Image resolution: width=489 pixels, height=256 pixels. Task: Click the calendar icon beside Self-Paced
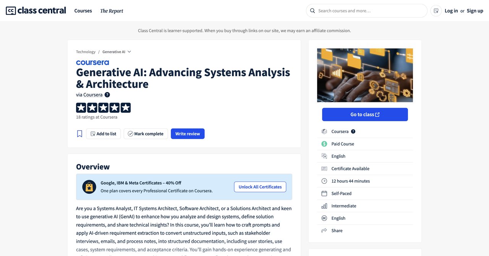(324, 193)
